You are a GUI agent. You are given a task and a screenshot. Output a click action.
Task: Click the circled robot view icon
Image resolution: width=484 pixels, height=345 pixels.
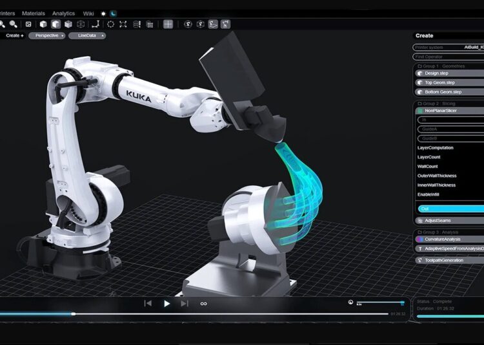[188, 24]
